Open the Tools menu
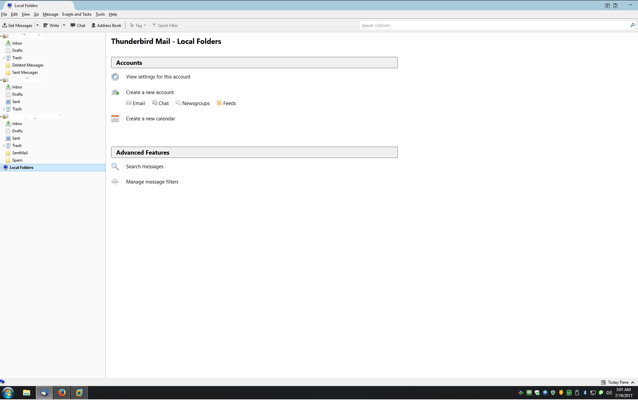638x400 pixels. tap(100, 14)
